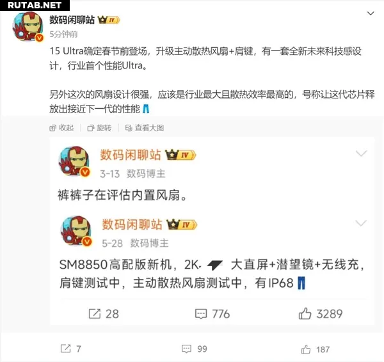This screenshot has width=384, height=362.
Task: Open avatar of the 5-28 quoted post
Action: (76, 231)
